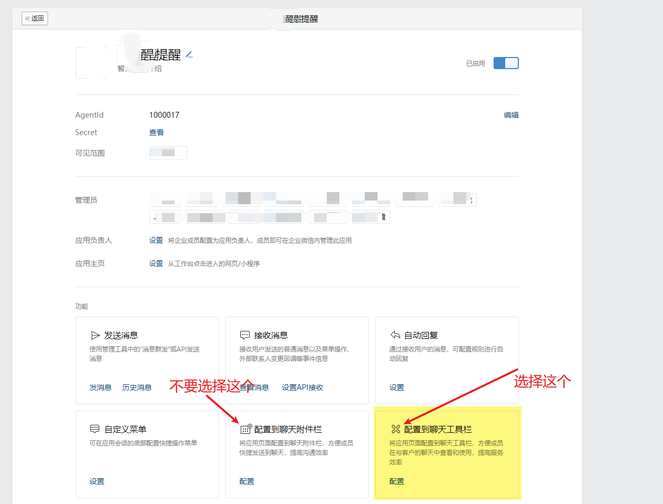Click 设置 under 自动回复
The image size is (663, 504).
pyautogui.click(x=396, y=387)
